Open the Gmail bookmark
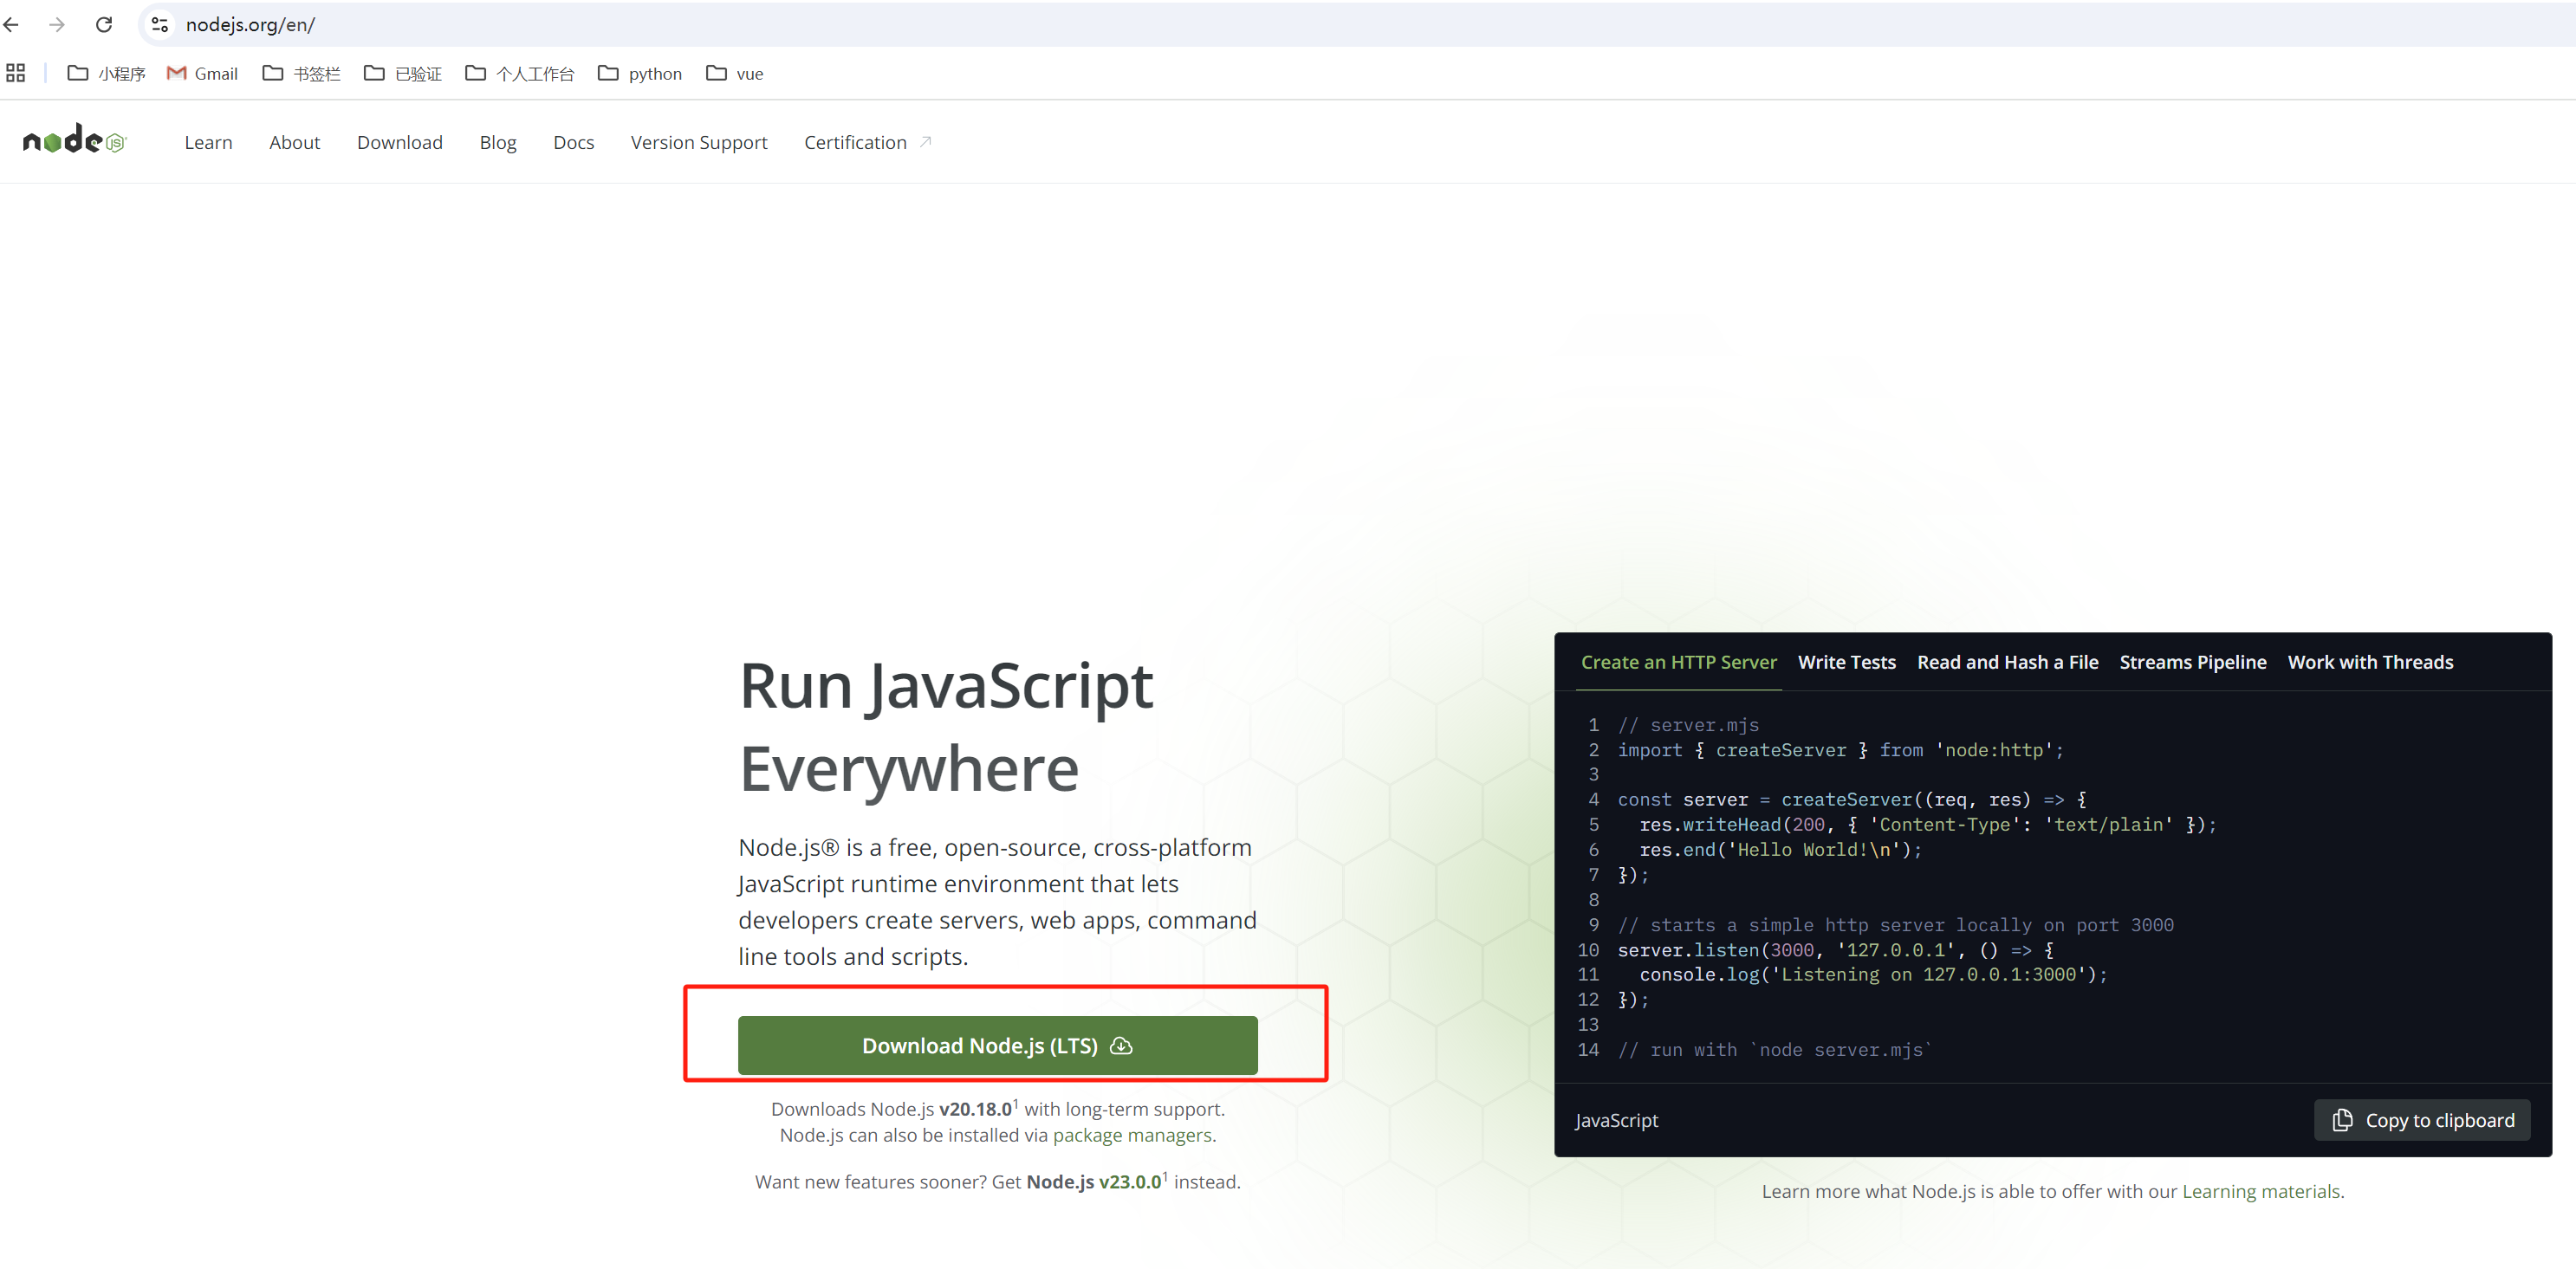Screen dimensions: 2576x1269 [x=203, y=73]
